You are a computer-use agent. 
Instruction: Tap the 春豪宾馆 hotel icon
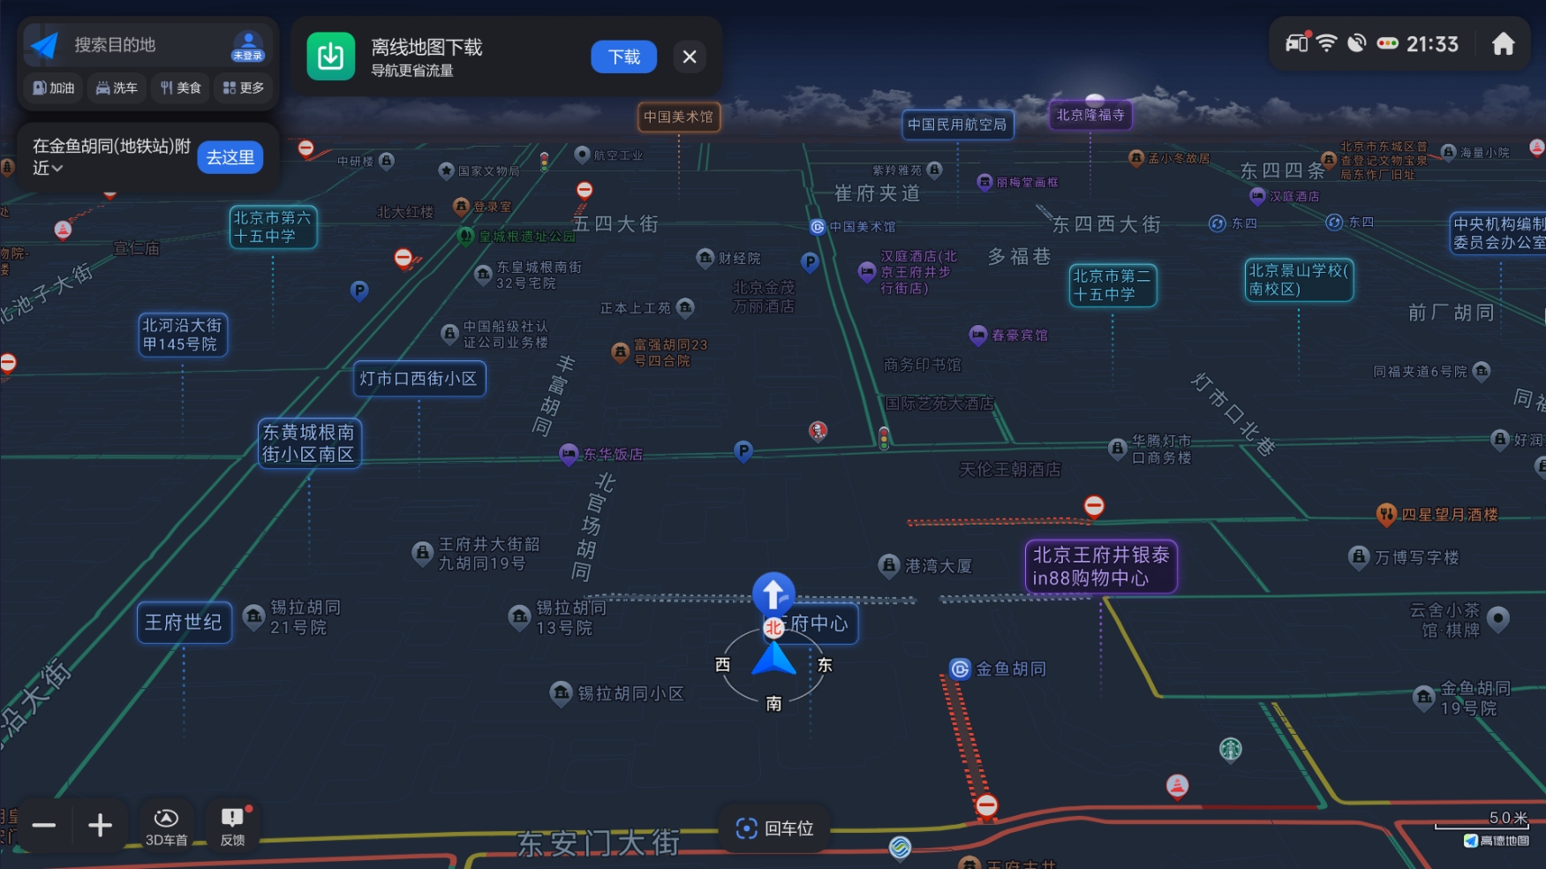coord(978,335)
